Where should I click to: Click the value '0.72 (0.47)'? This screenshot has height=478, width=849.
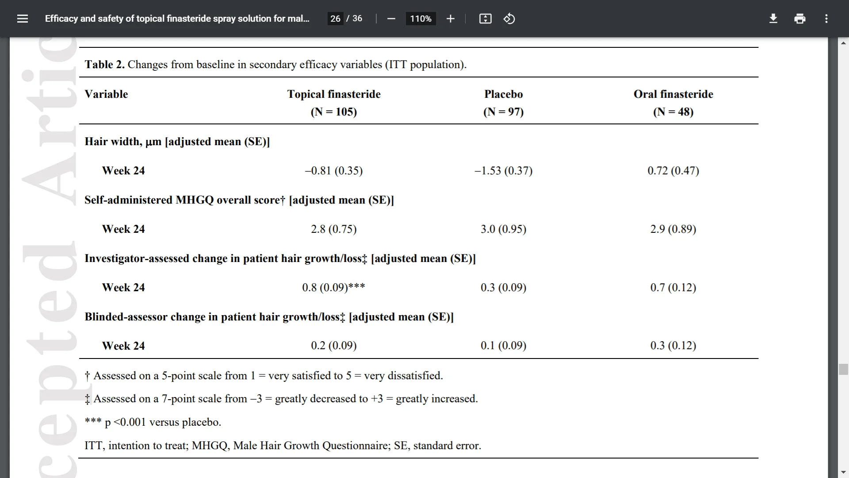tap(673, 171)
